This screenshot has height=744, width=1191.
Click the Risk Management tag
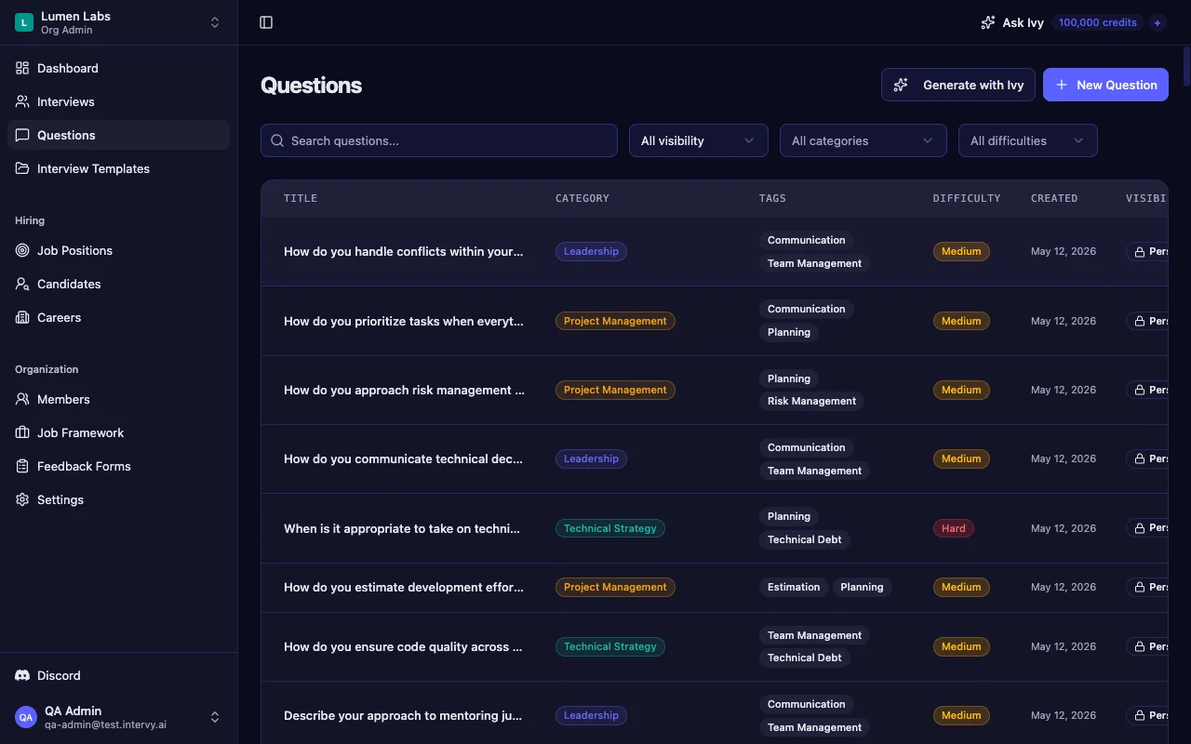click(811, 401)
